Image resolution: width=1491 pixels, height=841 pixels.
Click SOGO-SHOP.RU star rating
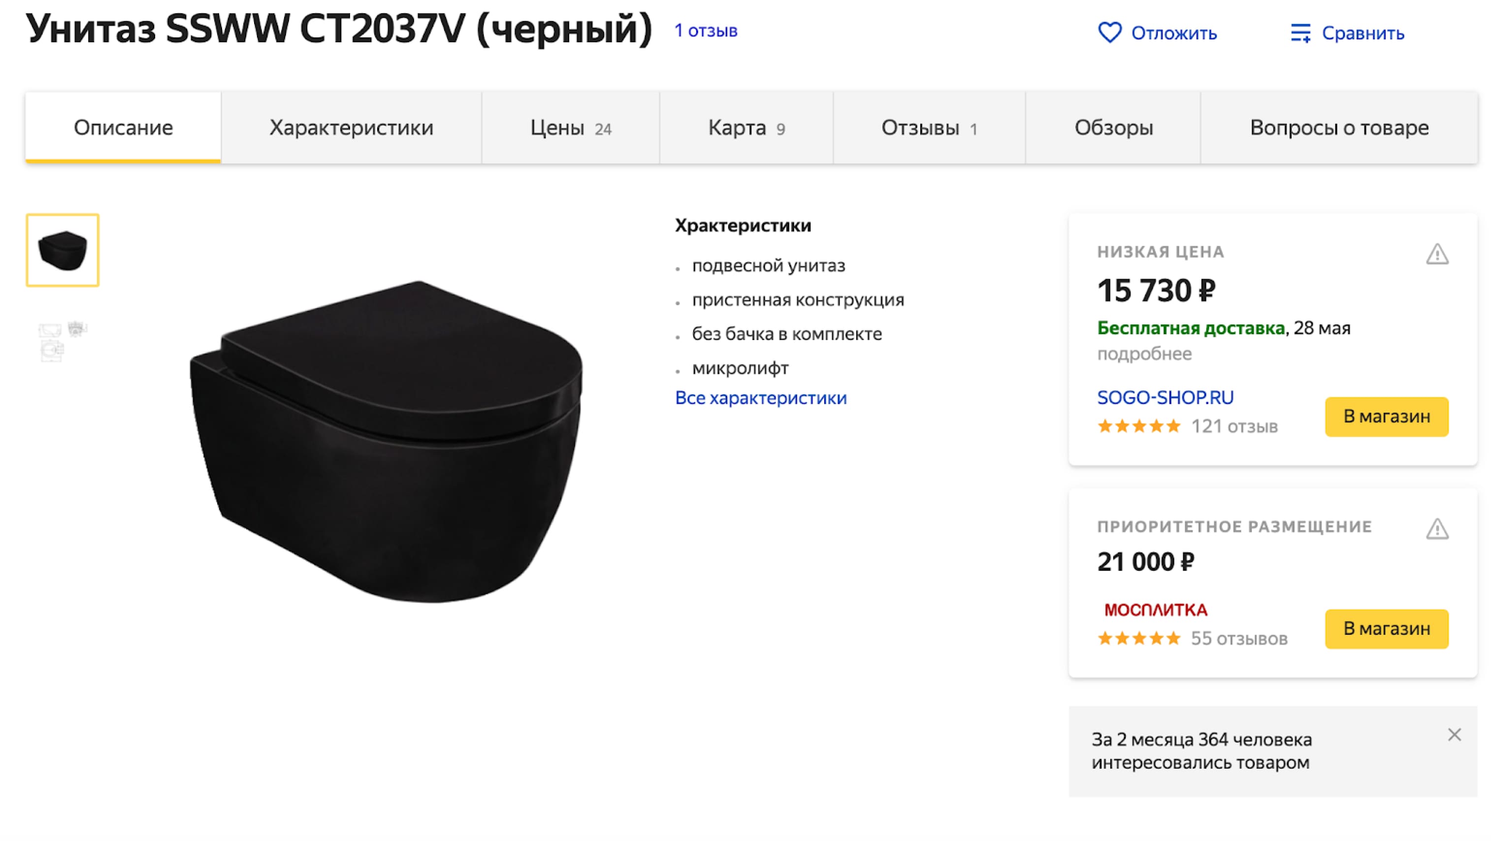1138,426
